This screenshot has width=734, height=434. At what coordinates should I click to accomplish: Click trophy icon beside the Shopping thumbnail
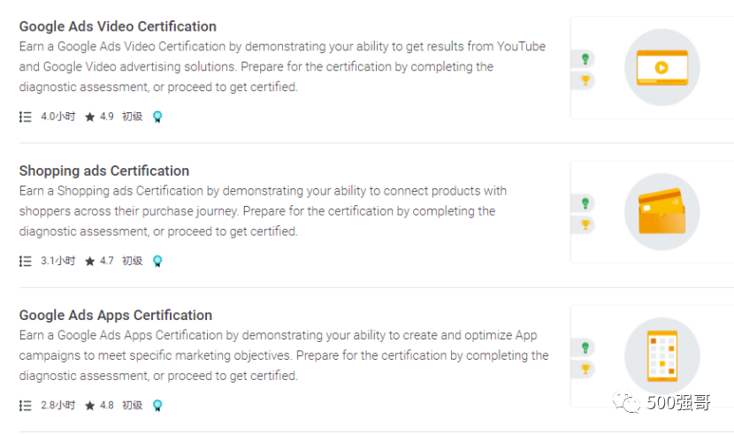[x=585, y=225]
